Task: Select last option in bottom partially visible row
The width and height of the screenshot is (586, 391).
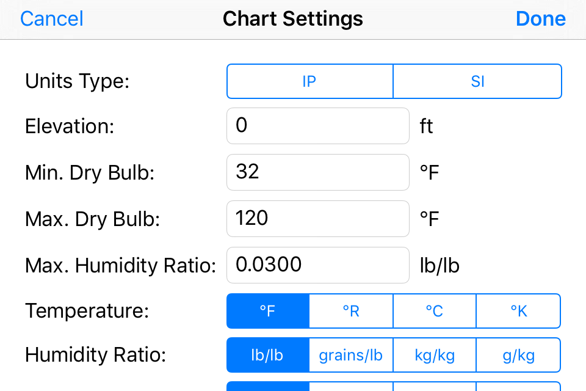Action: (x=518, y=387)
